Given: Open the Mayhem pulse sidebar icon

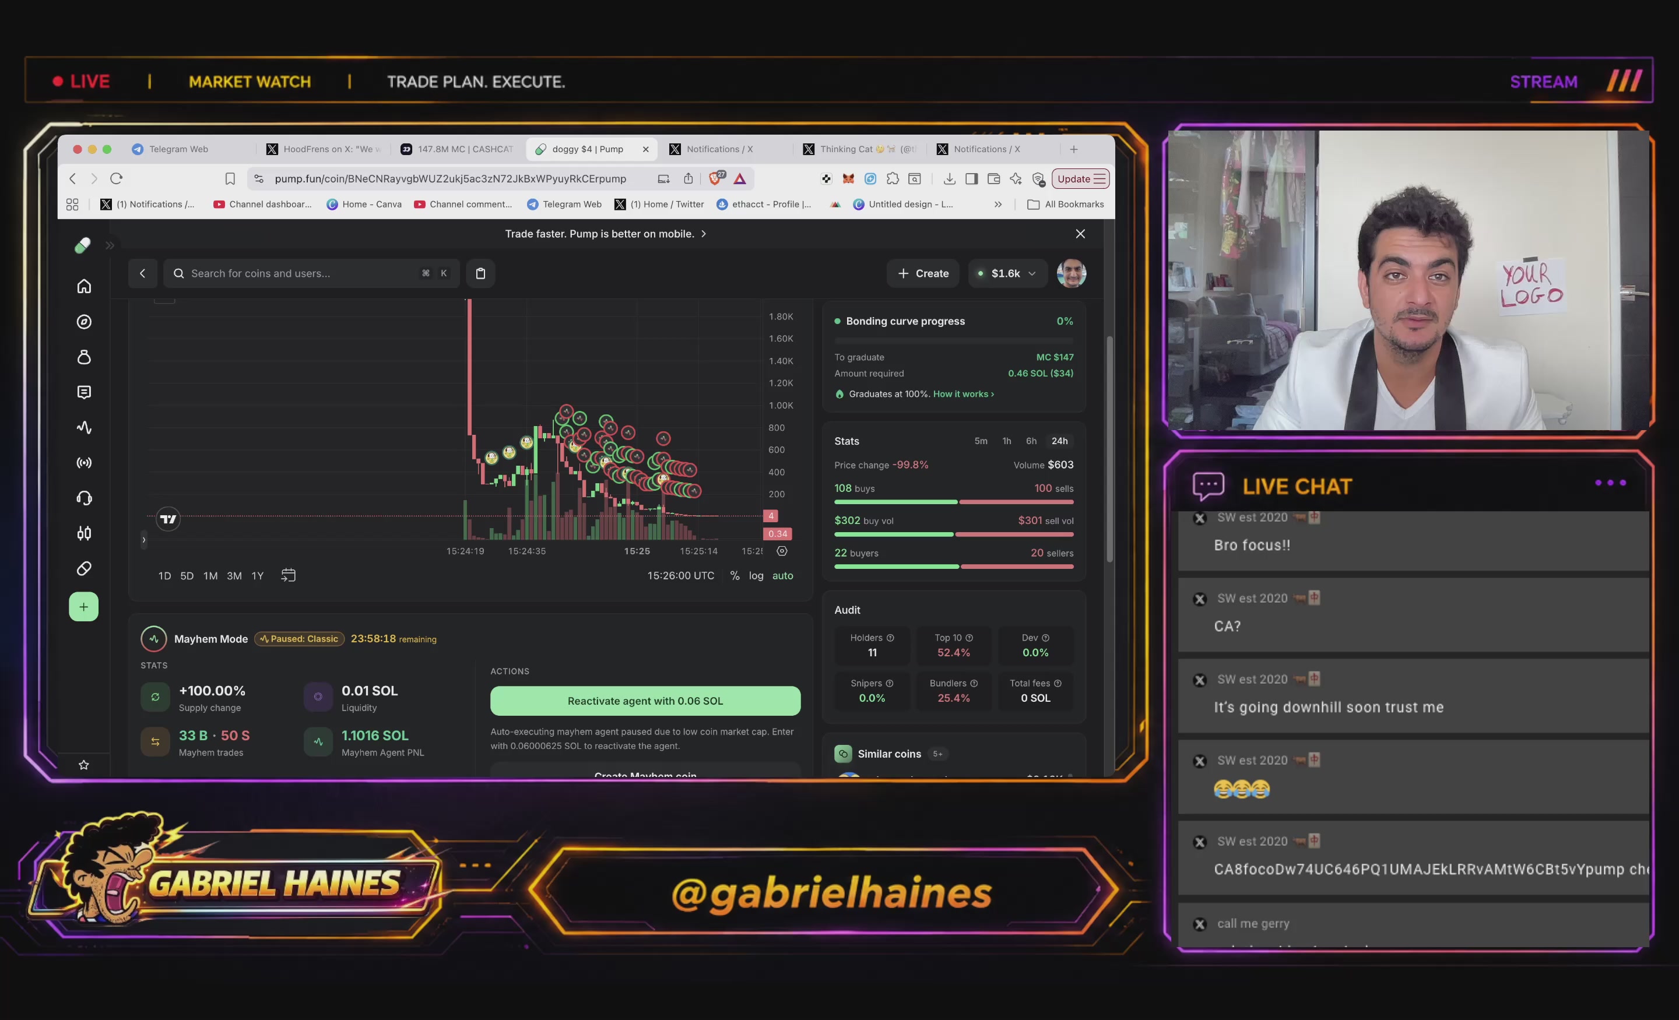Looking at the screenshot, I should pos(84,427).
